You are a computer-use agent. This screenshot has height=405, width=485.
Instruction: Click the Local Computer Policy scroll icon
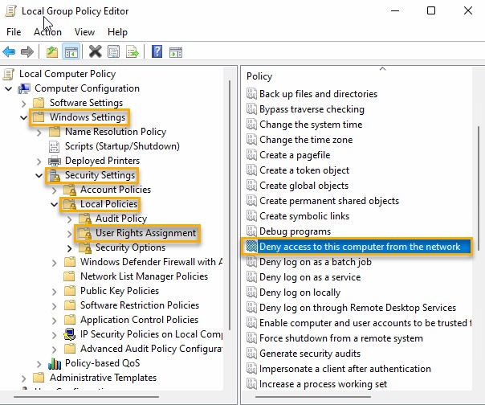click(x=8, y=74)
